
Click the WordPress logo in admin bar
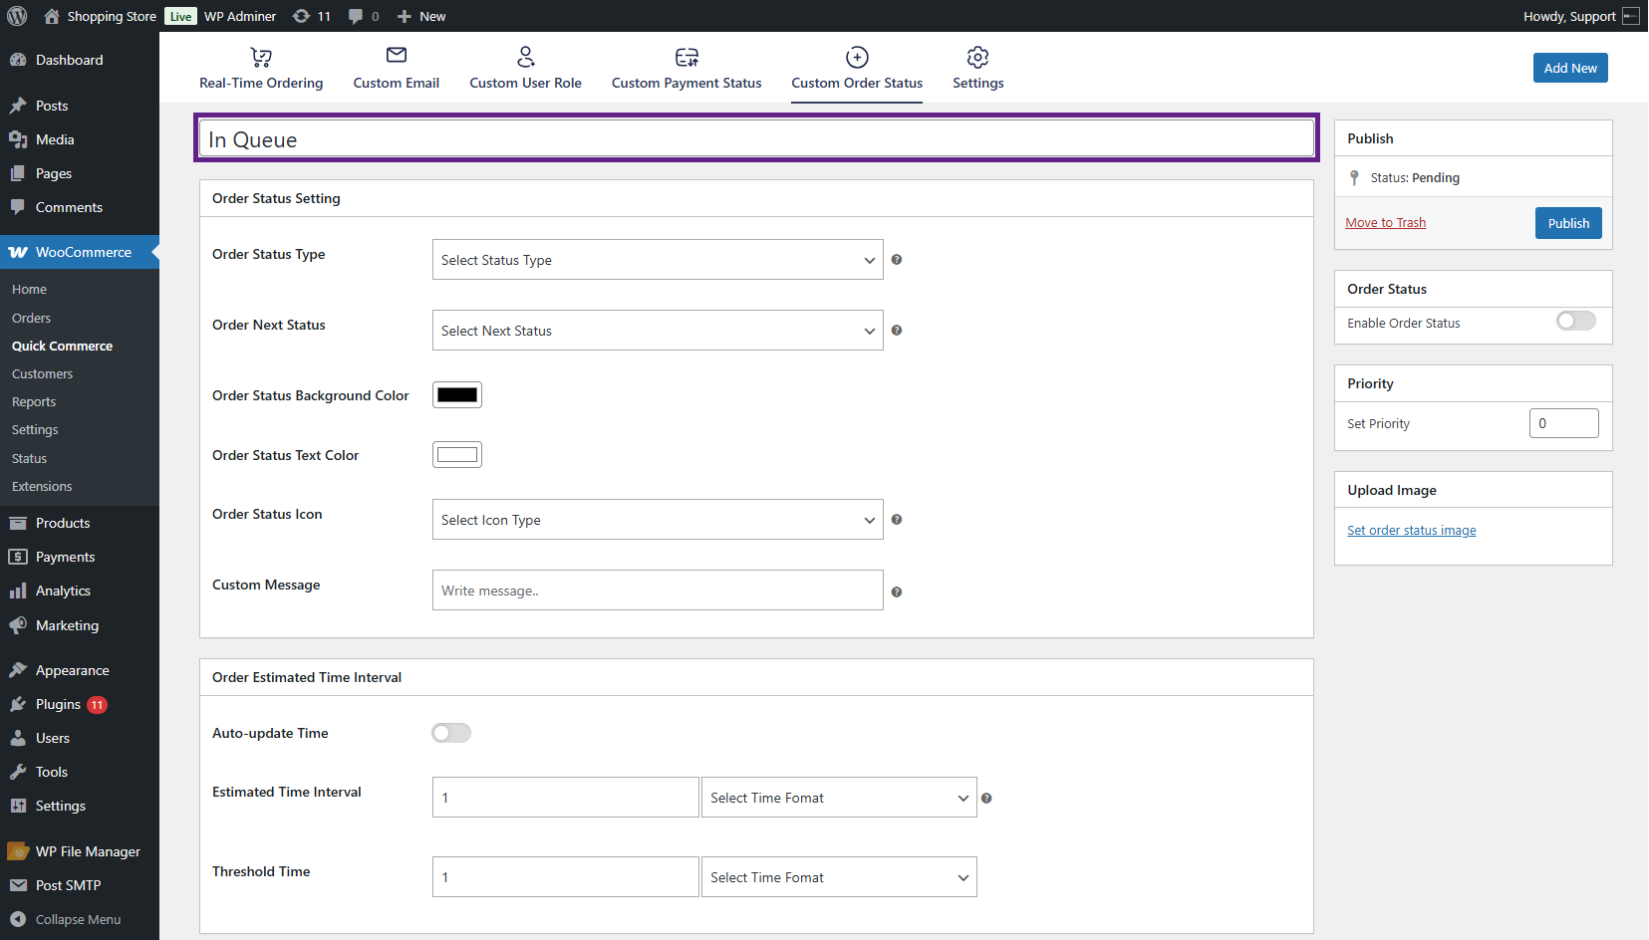point(17,16)
